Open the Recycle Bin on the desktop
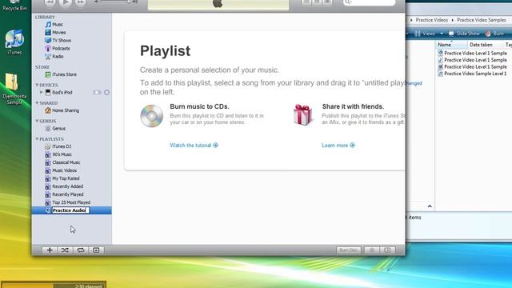This screenshot has width=512, height=288. (x=14, y=6)
